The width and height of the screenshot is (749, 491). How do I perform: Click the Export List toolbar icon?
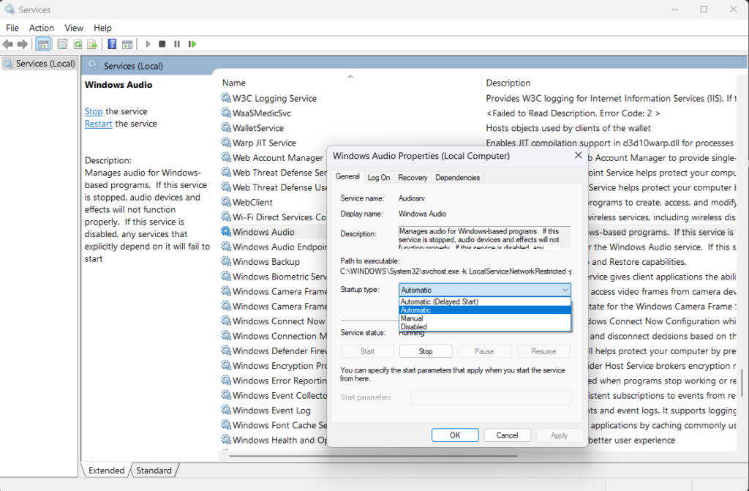coord(93,44)
